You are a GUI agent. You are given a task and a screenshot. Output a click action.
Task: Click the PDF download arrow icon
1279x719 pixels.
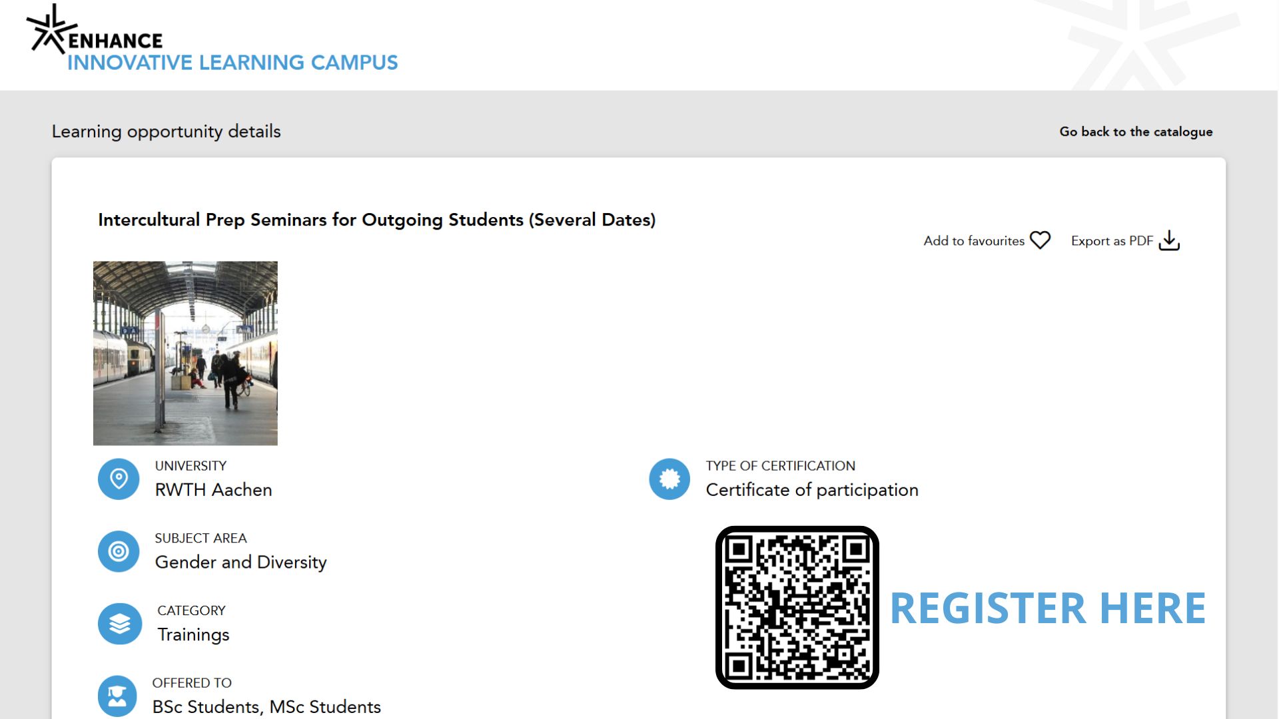[1169, 240]
